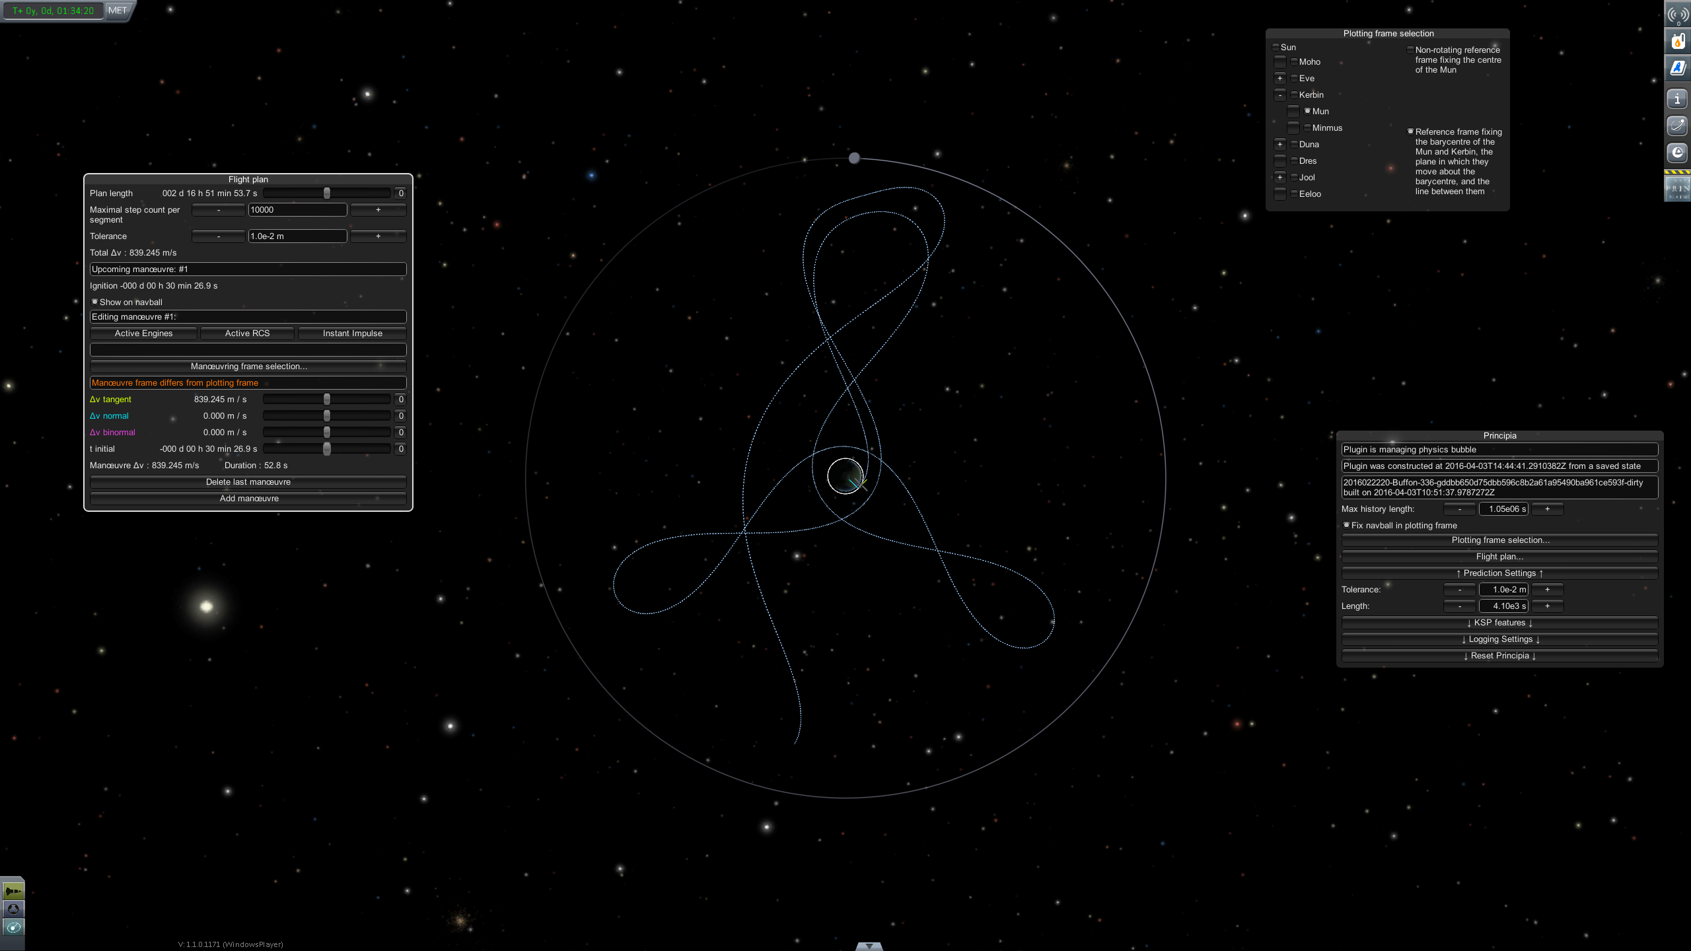This screenshot has height=951, width=1691.
Task: Expand the Jool moons list
Action: click(1279, 178)
